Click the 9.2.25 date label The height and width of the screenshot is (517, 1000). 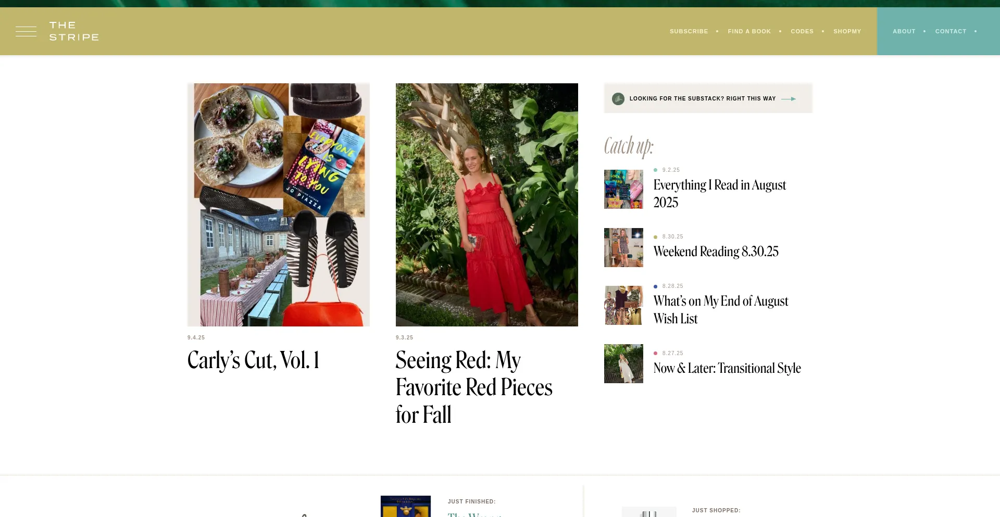[671, 170]
